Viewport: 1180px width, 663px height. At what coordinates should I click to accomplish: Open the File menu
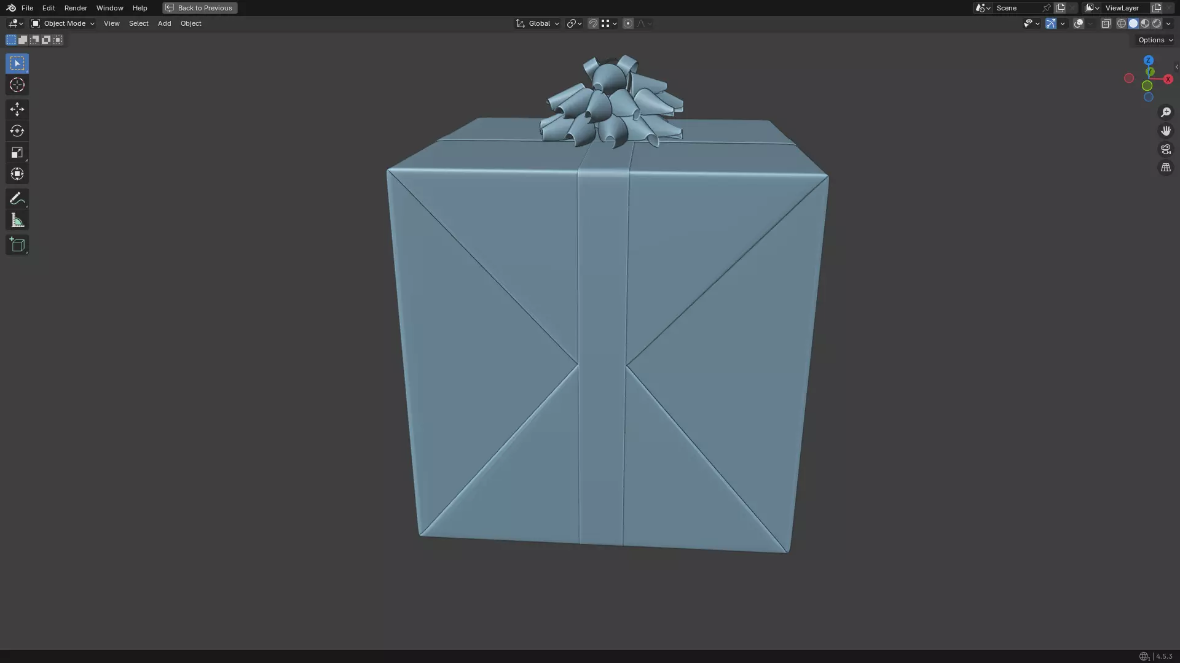(x=27, y=8)
